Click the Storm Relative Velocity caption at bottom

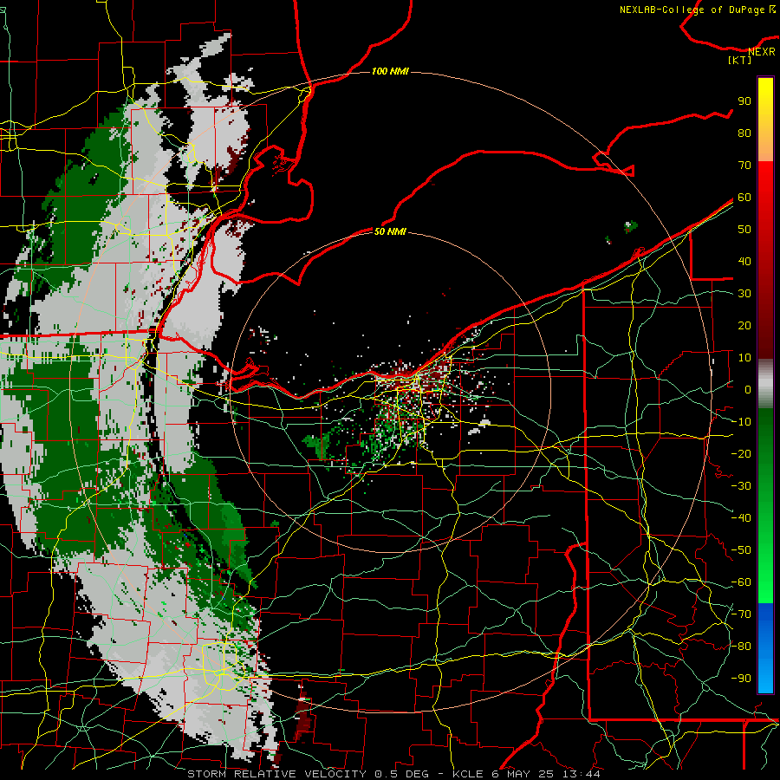coord(393,774)
